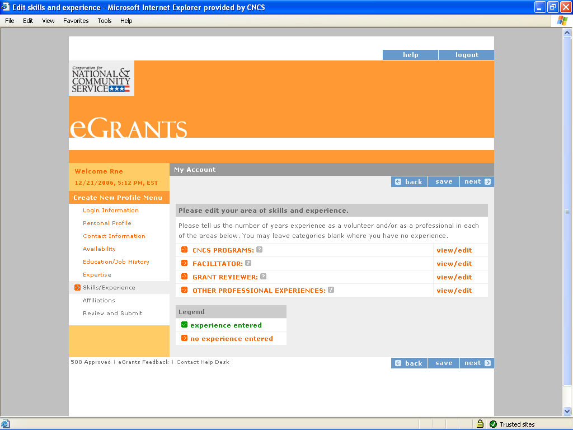
Task: Expand the GRANT REVIEWER category
Action: [225, 277]
